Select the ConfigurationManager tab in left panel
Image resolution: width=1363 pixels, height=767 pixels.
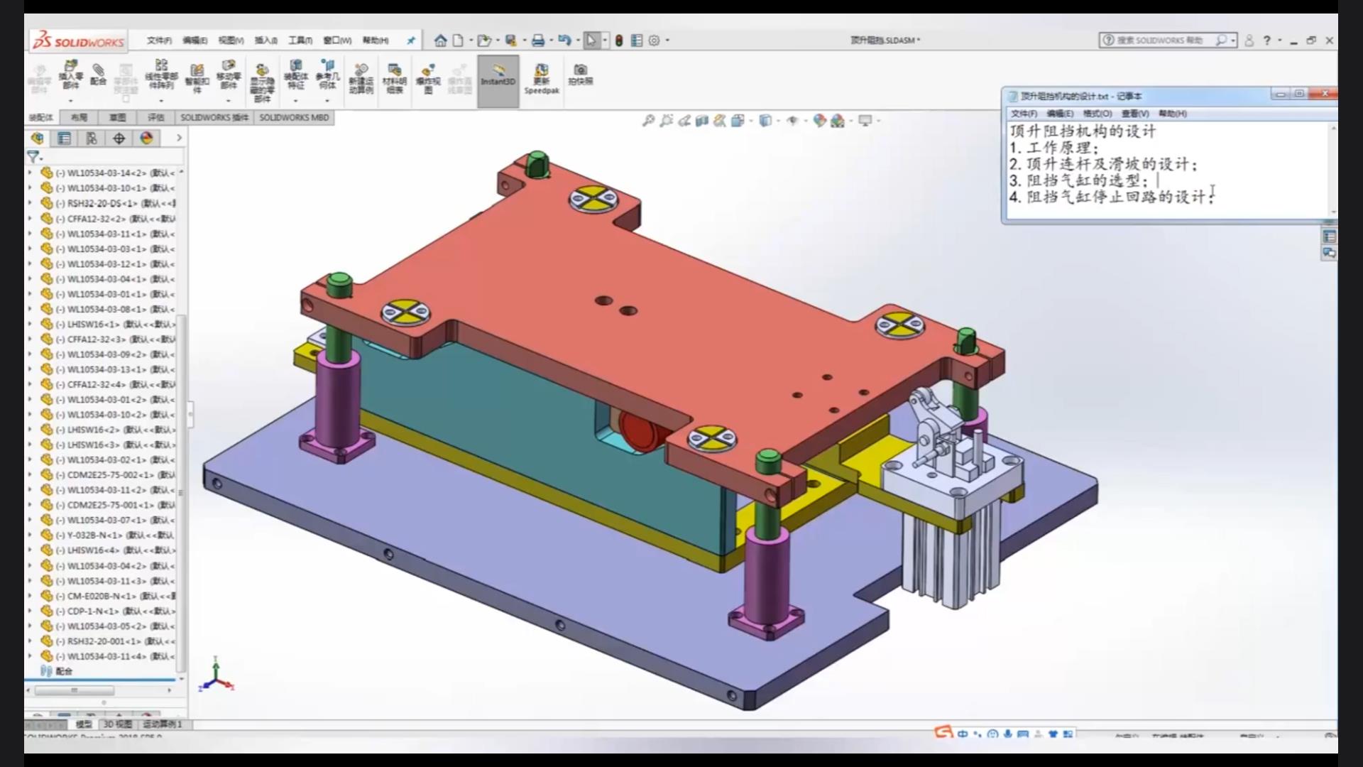92,138
